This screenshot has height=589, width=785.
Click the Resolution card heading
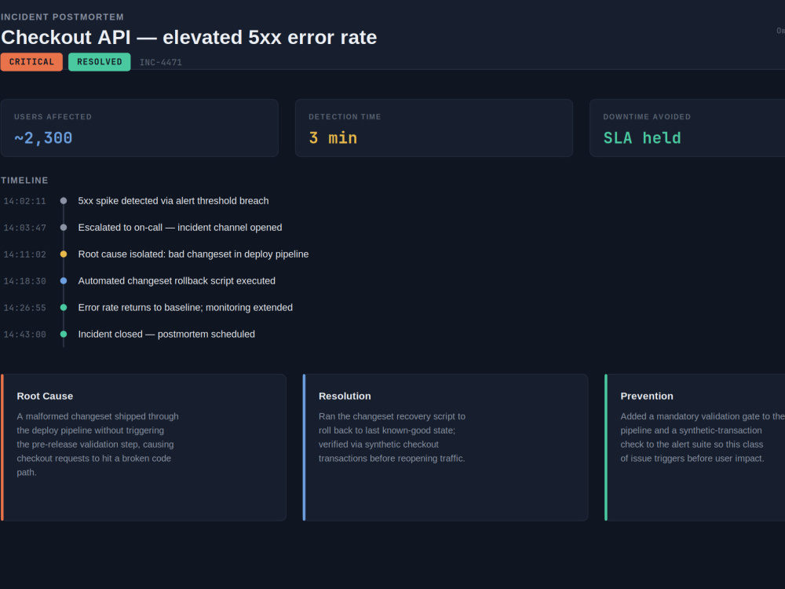(345, 396)
